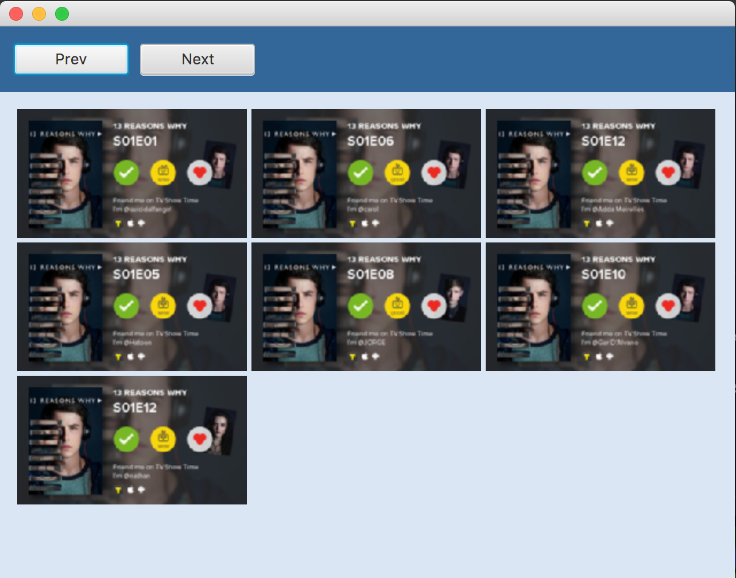736x578 pixels.
Task: Minimize the window with the yellow button
Action: (x=39, y=14)
